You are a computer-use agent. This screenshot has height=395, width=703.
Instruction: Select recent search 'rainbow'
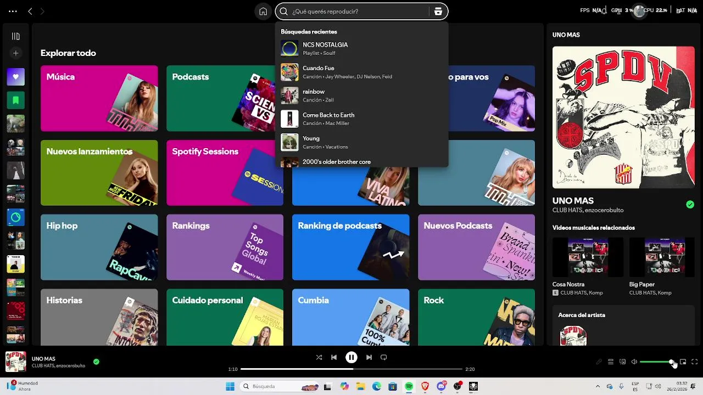pos(361,95)
